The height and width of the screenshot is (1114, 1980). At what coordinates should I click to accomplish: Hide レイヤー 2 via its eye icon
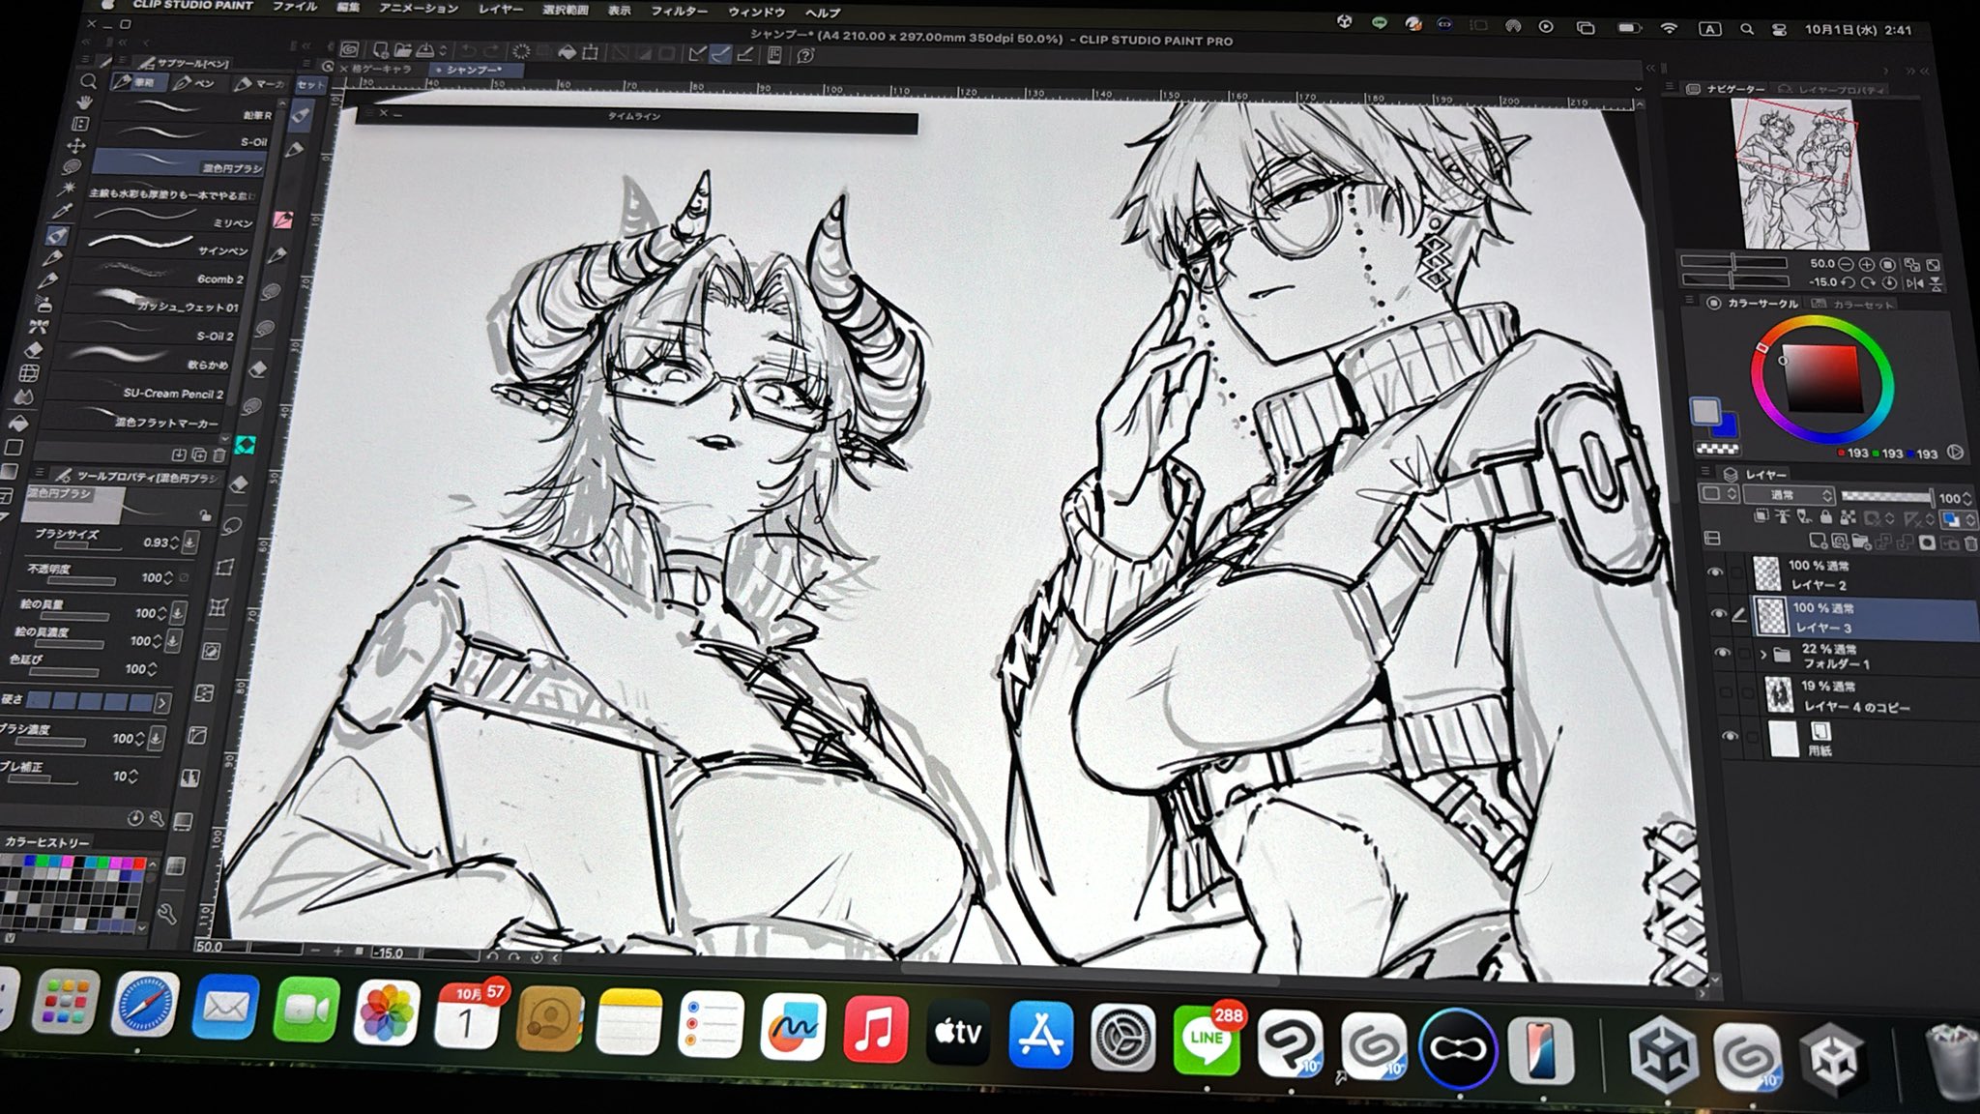pyautogui.click(x=1715, y=572)
